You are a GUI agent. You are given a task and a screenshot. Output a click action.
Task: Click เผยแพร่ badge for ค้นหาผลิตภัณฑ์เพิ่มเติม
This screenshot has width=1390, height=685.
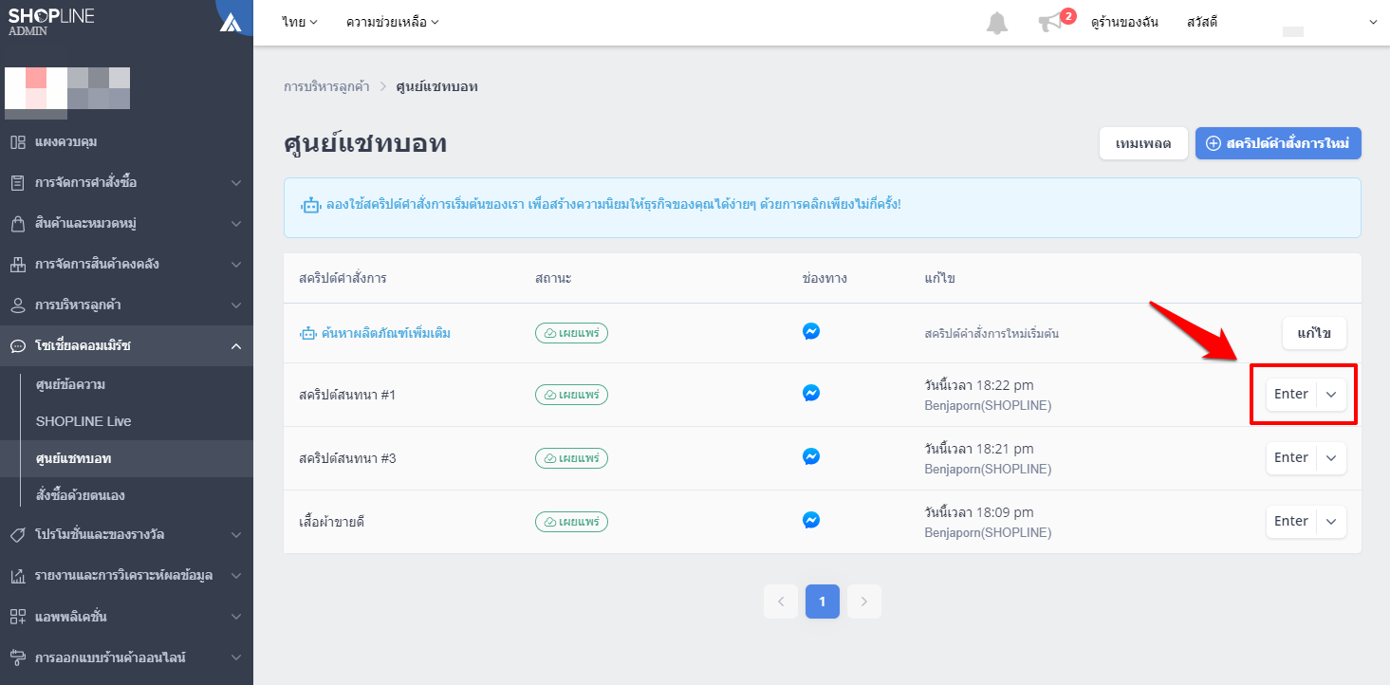pyautogui.click(x=571, y=333)
